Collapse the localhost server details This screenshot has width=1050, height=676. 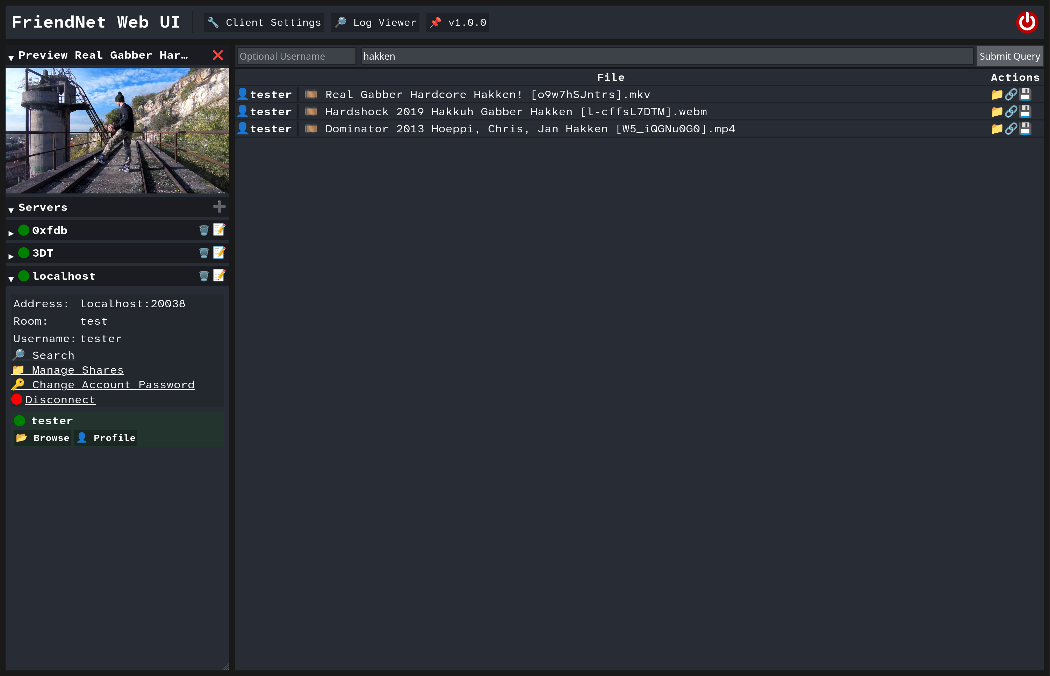pos(11,279)
